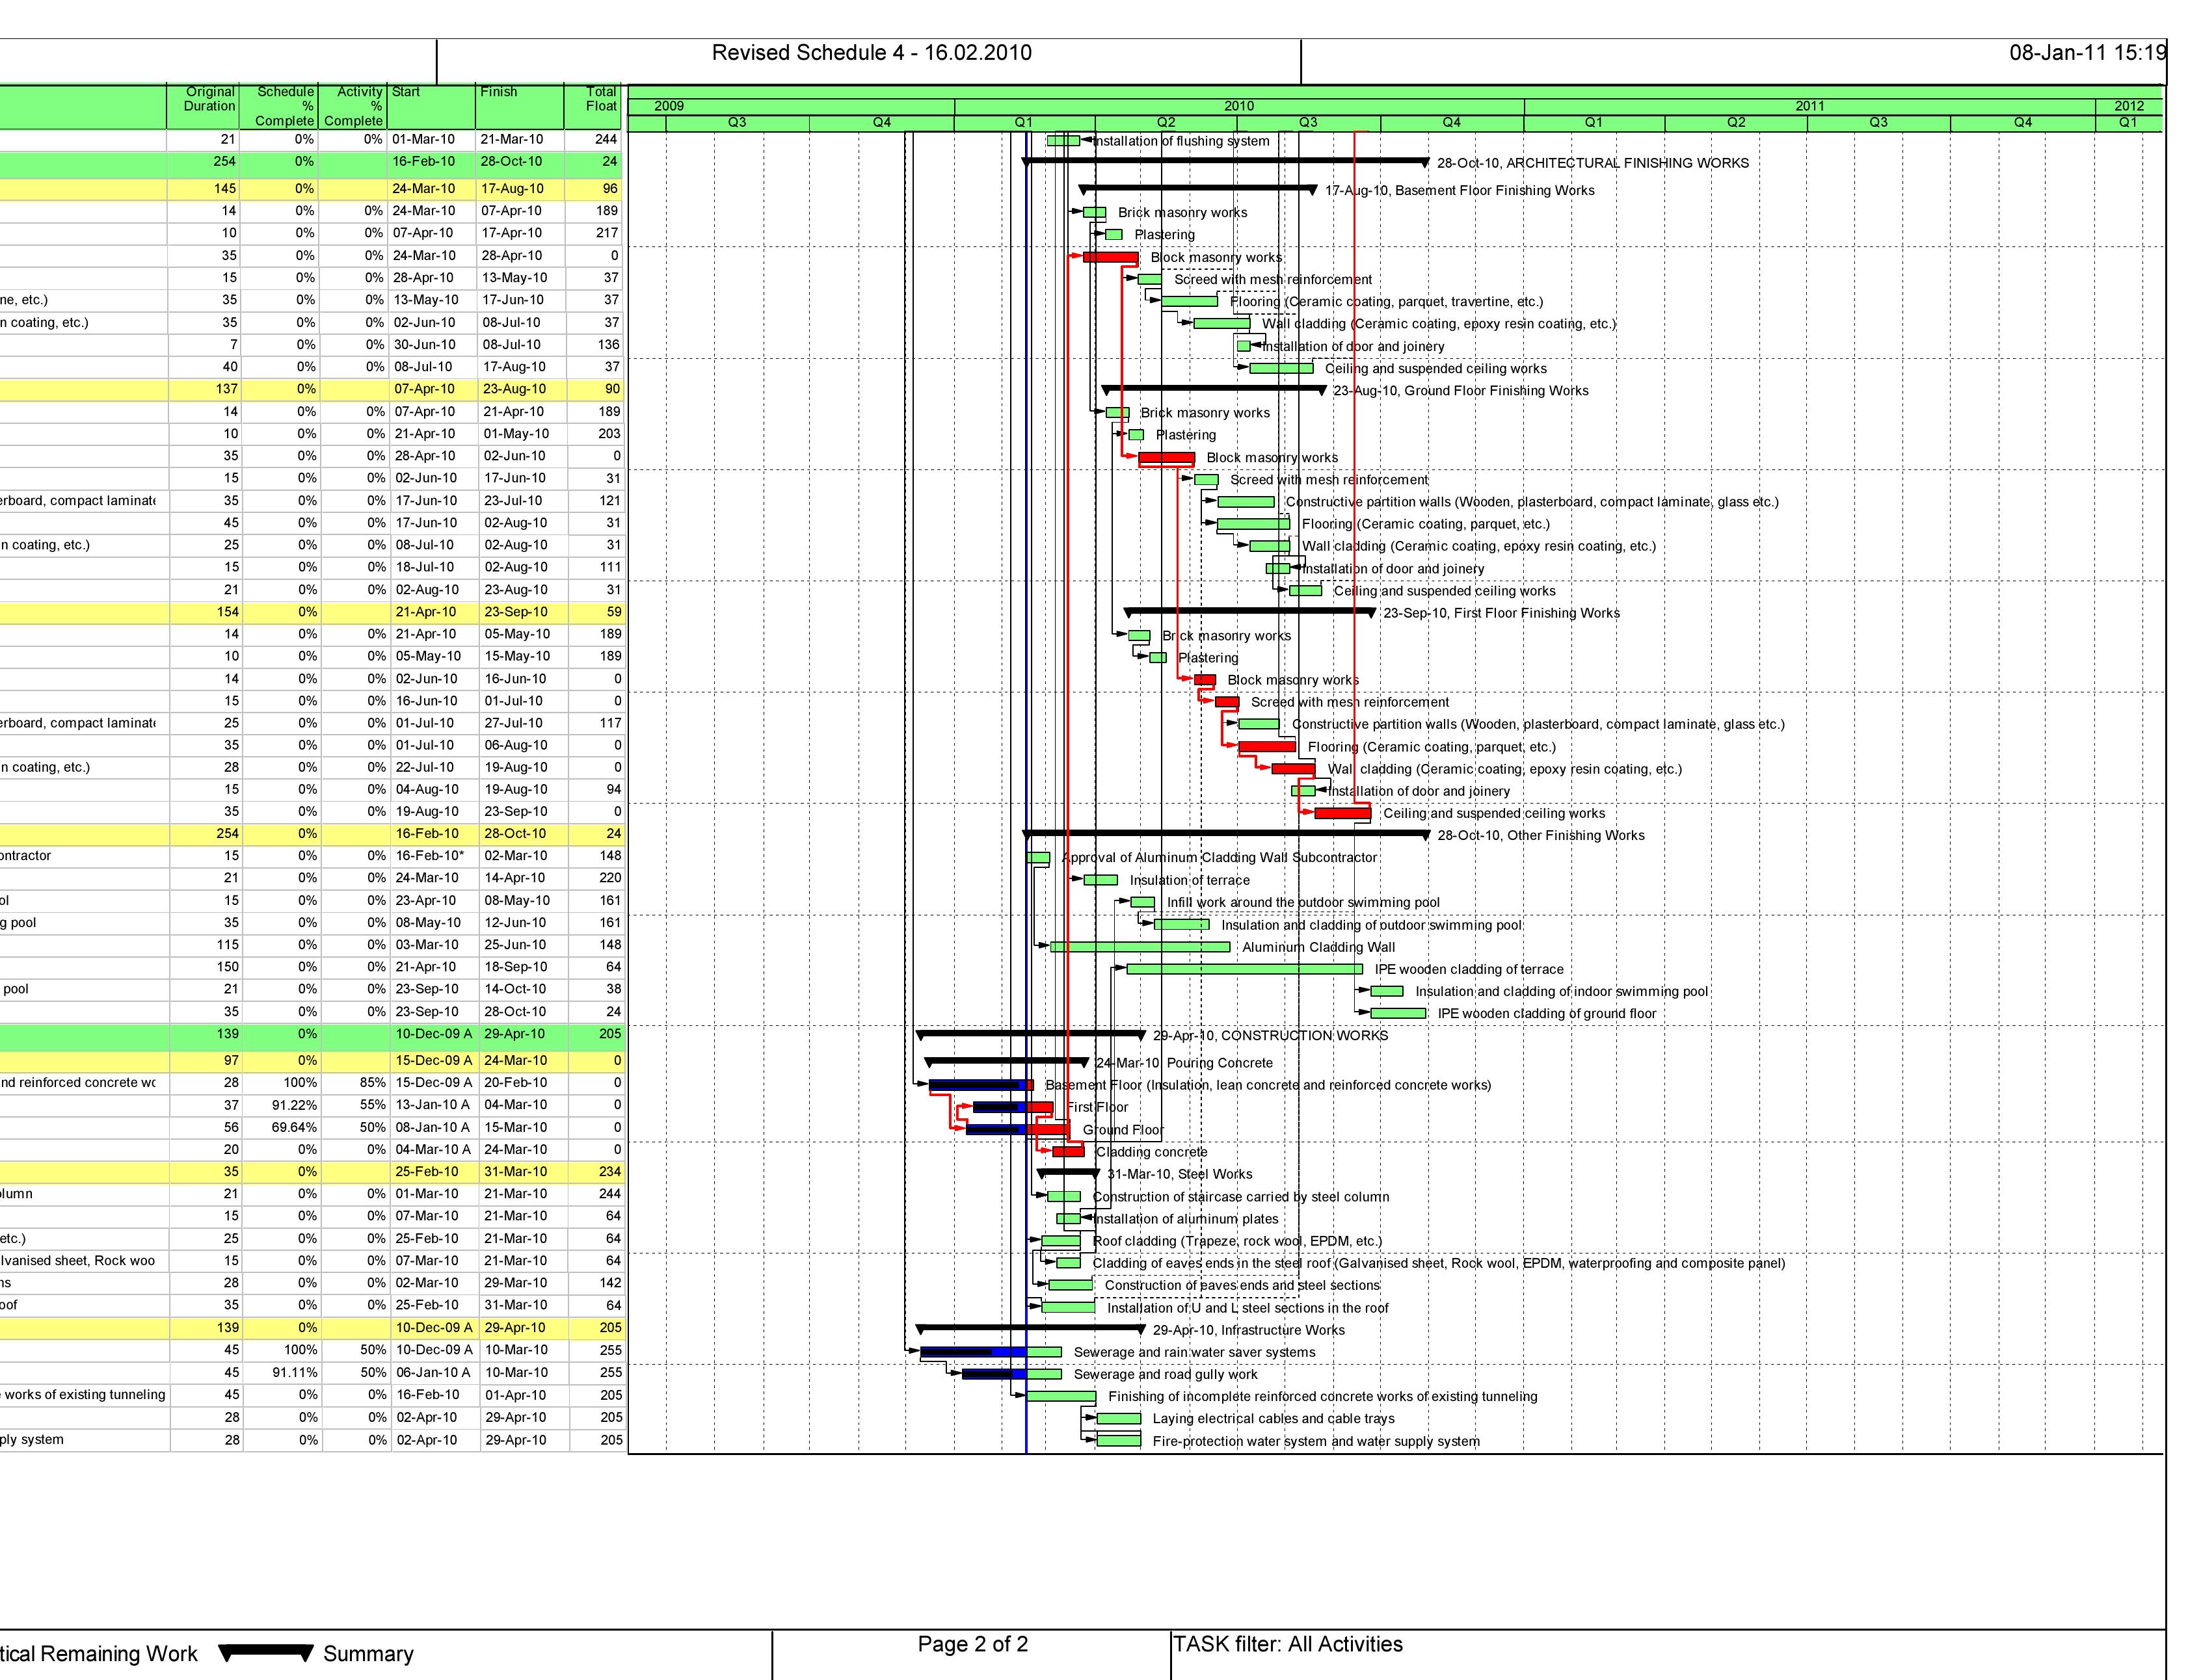2188x1680 pixels.
Task: Click the 100% Schedule Complete cell for Sewerage systems
Action: coord(302,1351)
